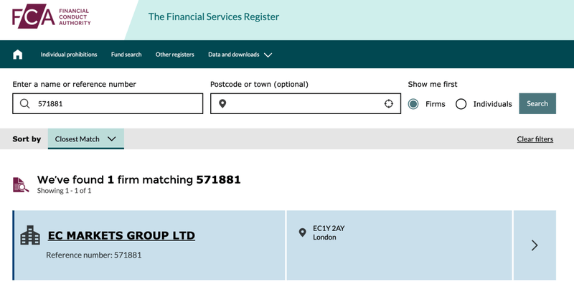Screen dimensions: 574x287
Task: Open Individual prohibitions menu item
Action: 69,55
